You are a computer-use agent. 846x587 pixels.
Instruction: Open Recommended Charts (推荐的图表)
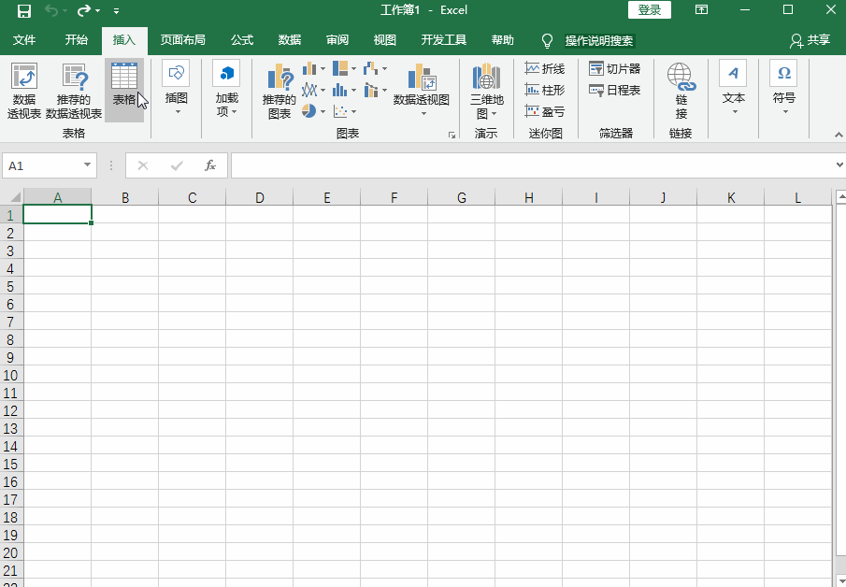pyautogui.click(x=280, y=90)
